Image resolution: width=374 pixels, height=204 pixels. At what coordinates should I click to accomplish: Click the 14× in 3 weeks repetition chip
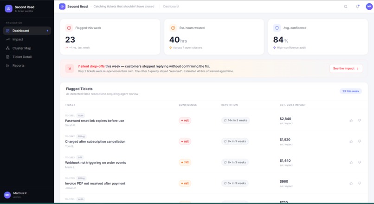click(235, 121)
